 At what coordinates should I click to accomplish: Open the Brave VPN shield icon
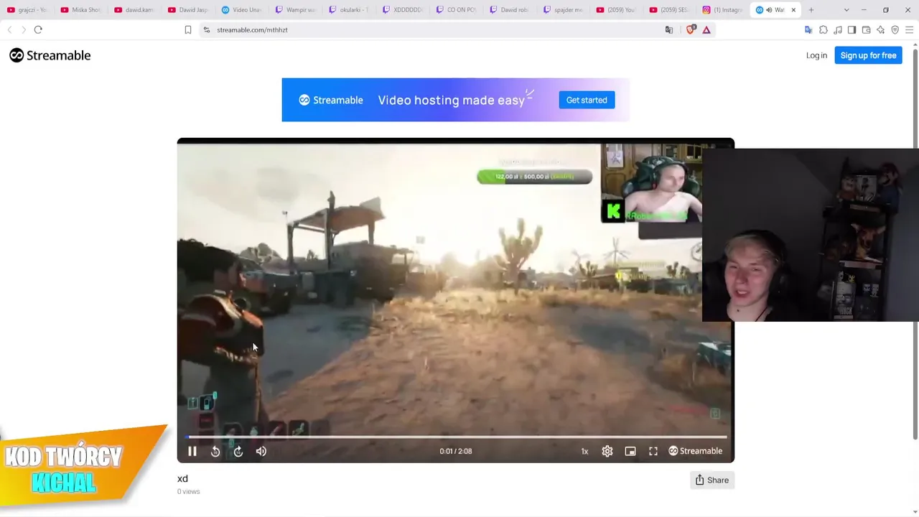[x=895, y=29]
